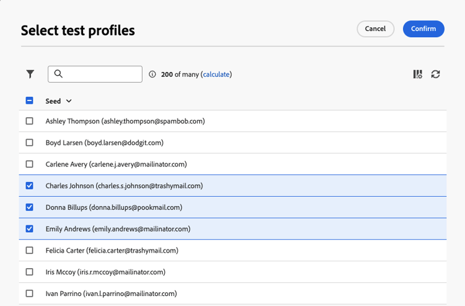Select the Iris Mccoy row
Image resolution: width=465 pixels, height=306 pixels.
[105, 272]
